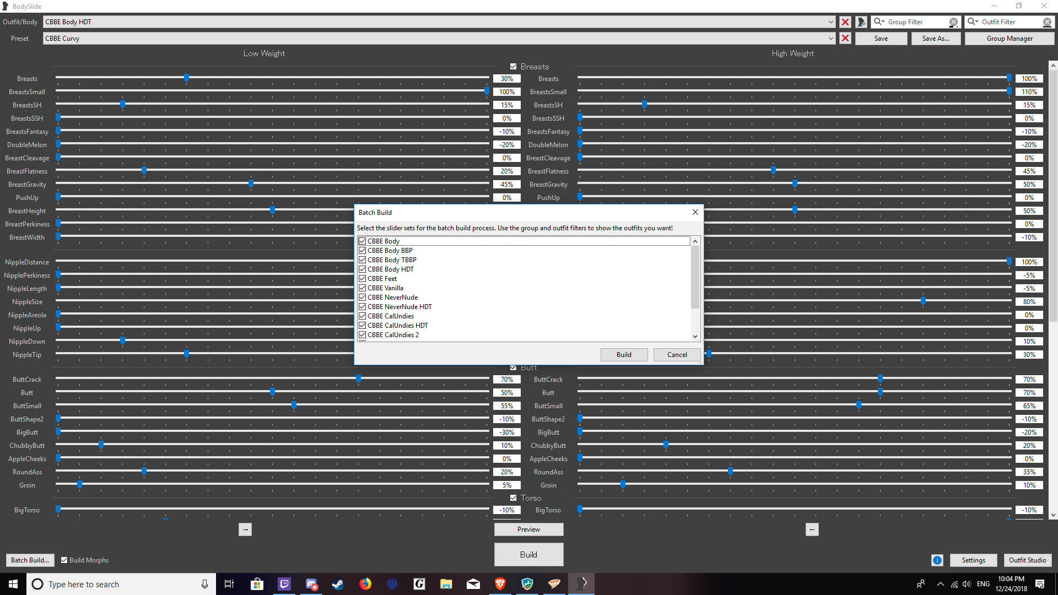Click the large Build button below Preview
The image size is (1058, 595).
tap(528, 555)
